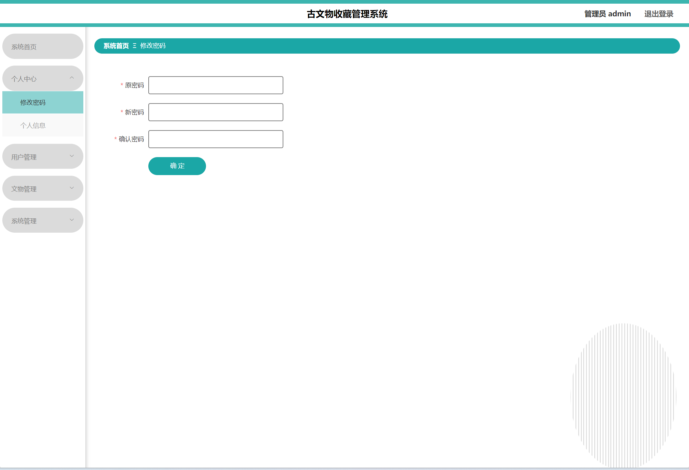The image size is (689, 470).
Task: Collapse the 个人中心 menu chevron
Action: tap(72, 78)
